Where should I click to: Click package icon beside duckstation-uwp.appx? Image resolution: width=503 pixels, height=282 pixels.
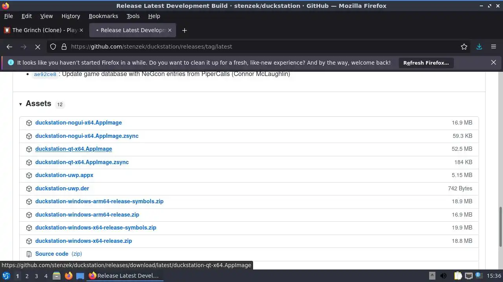point(29,175)
